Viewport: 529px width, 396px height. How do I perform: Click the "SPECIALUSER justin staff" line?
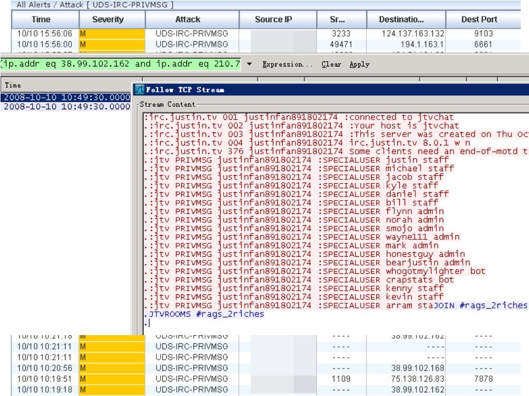click(296, 160)
